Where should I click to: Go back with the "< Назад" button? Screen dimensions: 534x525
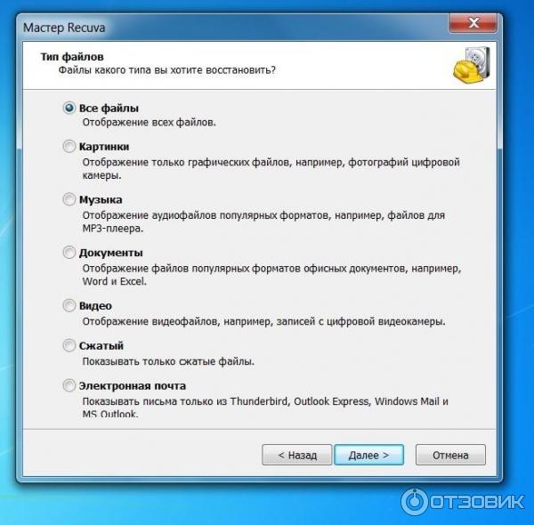(x=297, y=455)
